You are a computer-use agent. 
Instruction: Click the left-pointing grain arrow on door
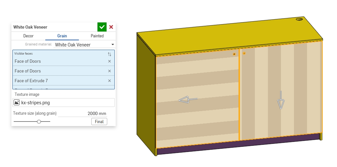coord(188,99)
